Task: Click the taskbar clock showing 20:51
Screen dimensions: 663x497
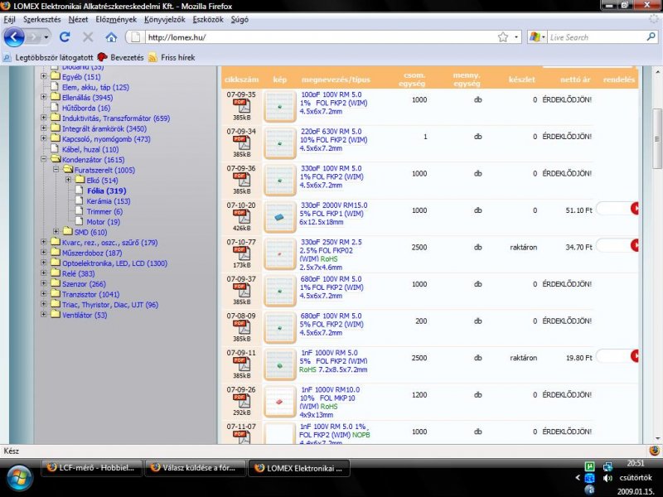Action: pos(636,463)
